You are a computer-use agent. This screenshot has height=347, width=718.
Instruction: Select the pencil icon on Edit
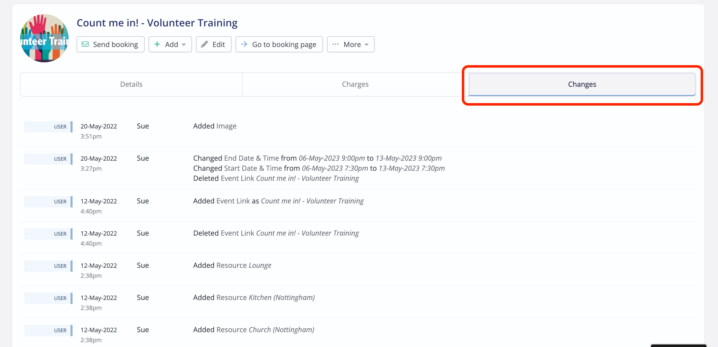tap(205, 44)
